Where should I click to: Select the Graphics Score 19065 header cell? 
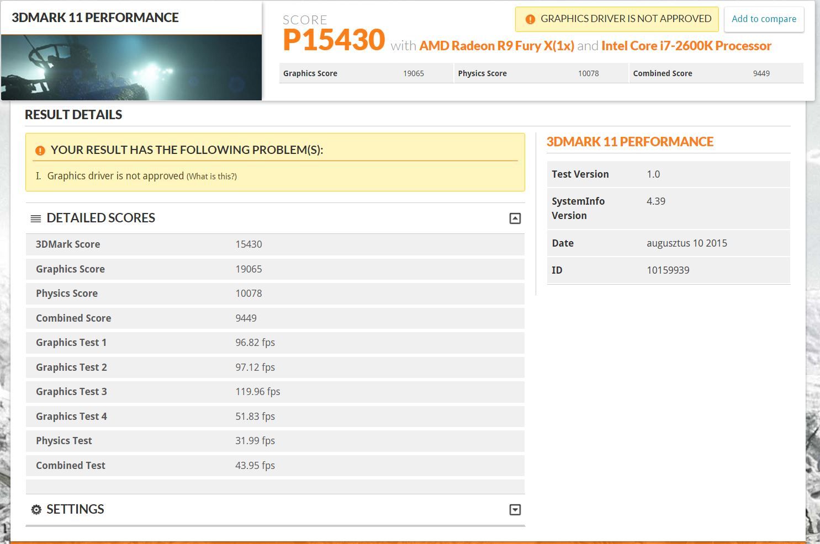(366, 73)
